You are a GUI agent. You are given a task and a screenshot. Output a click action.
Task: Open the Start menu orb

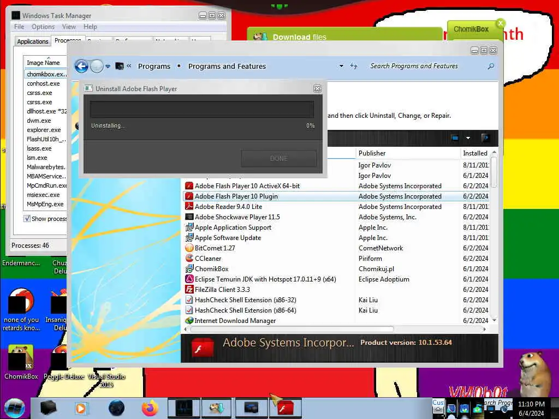pos(15,408)
